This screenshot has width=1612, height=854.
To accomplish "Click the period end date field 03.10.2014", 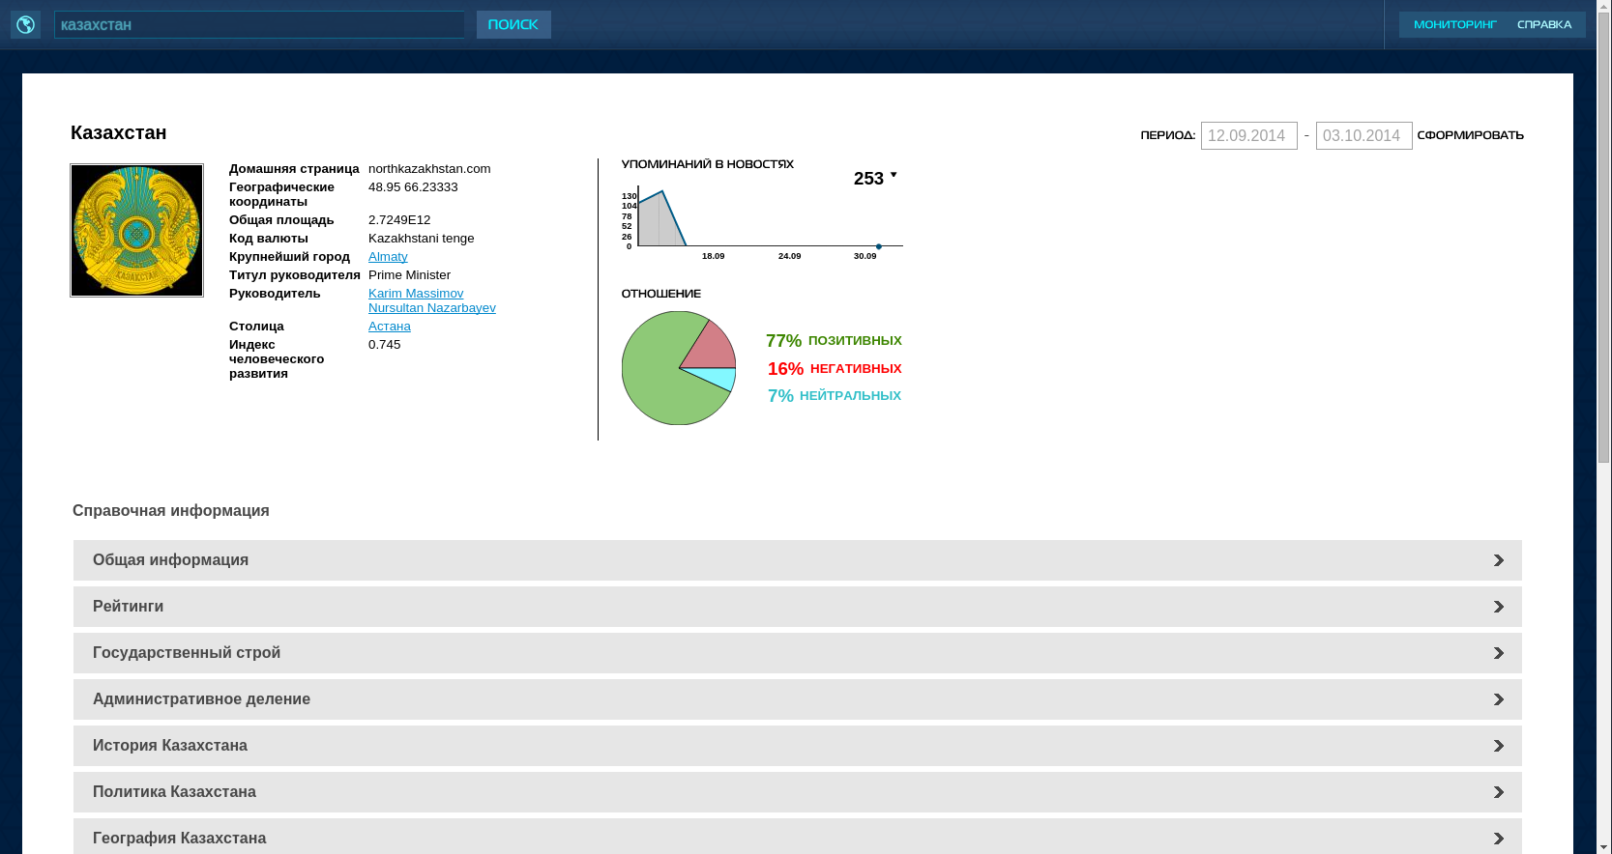I will click(1363, 136).
